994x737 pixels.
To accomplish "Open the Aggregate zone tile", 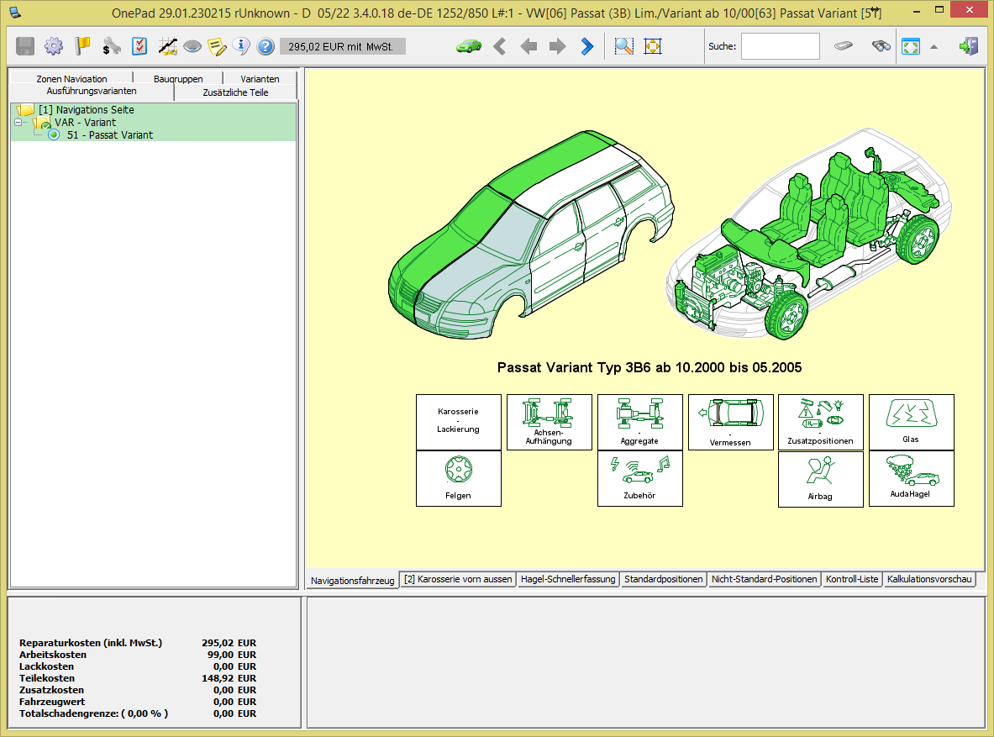I will [639, 423].
